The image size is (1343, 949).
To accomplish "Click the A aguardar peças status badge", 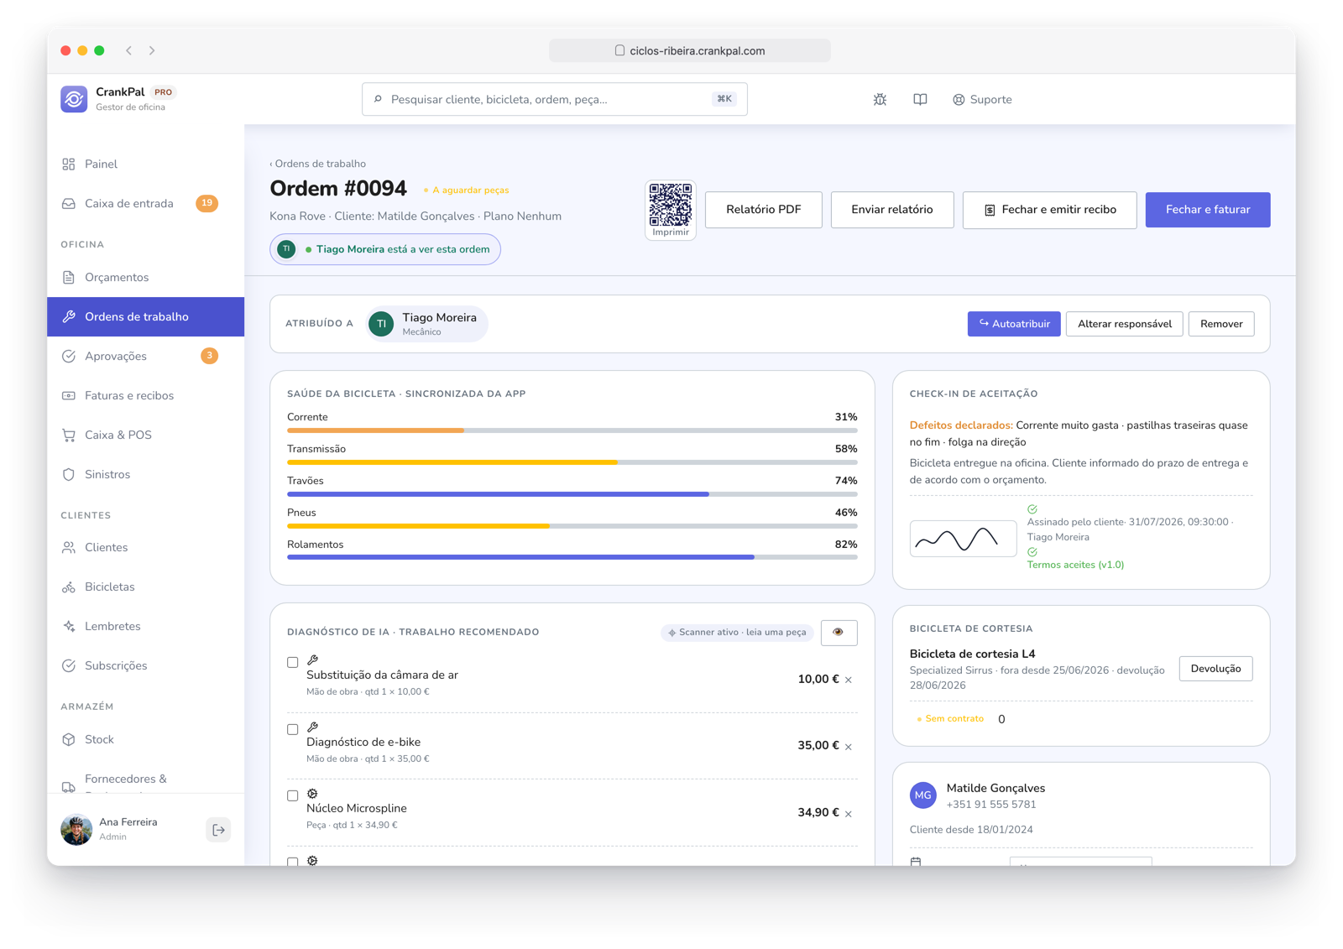I will pos(466,190).
